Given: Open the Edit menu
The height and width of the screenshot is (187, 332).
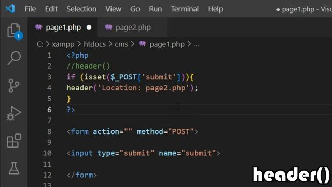Looking at the screenshot, I should tap(51, 9).
